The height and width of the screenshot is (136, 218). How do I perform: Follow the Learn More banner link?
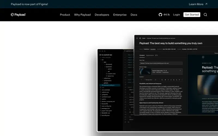(x=198, y=4)
